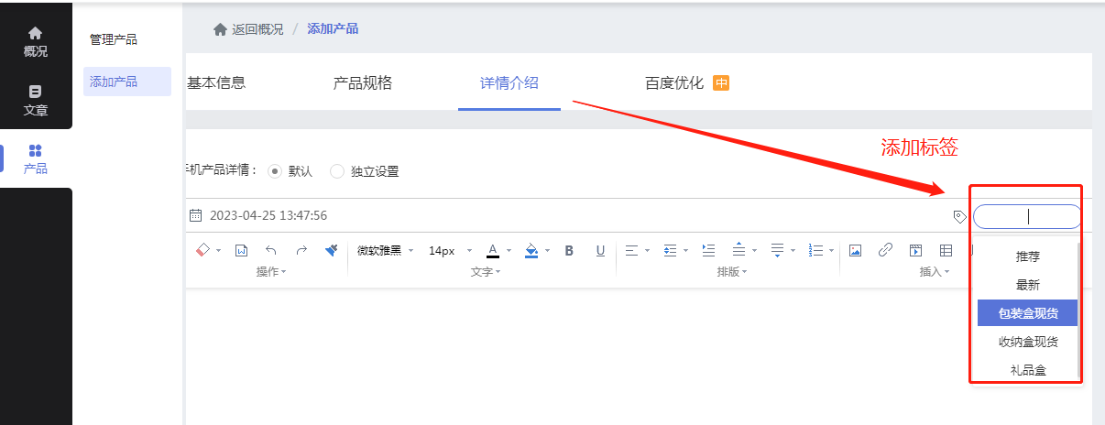Click the background fill bucket icon
Image resolution: width=1105 pixels, height=425 pixels.
(x=531, y=250)
